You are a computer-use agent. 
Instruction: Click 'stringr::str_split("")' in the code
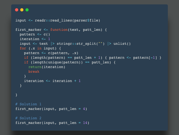tap(81, 44)
